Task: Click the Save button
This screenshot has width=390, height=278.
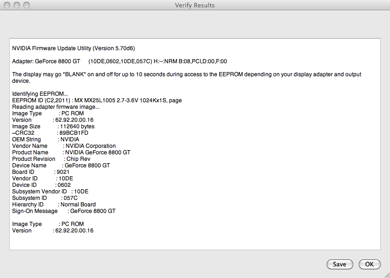Action: pos(340,264)
